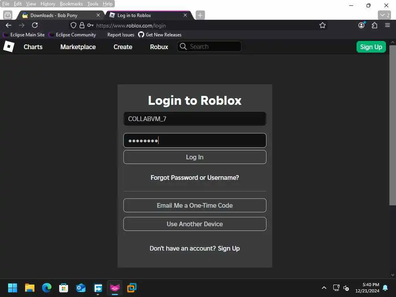The height and width of the screenshot is (297, 396).
Task: Click Email Me a One-Time Code
Action: point(195,205)
